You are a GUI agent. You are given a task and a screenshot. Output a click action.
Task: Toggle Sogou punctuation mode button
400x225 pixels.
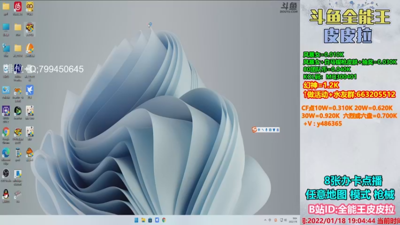[263, 130]
